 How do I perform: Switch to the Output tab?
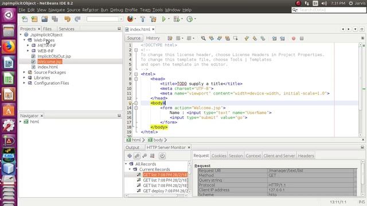point(132,148)
